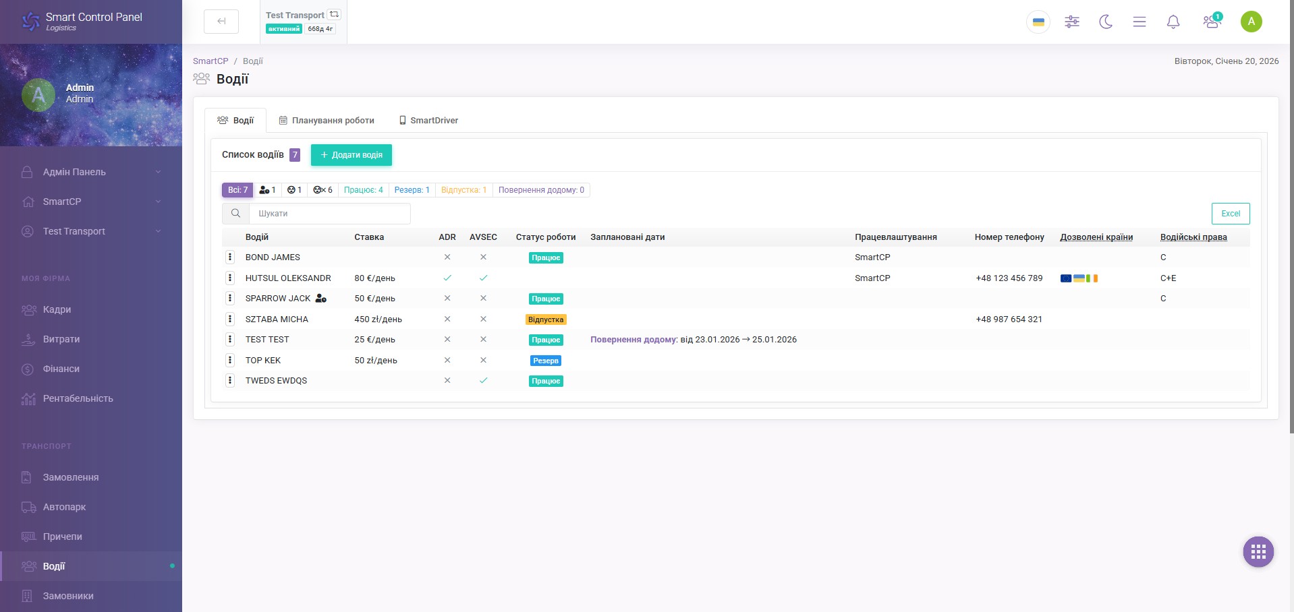1294x612 pixels.
Task: Open row options for BOND JAMES
Action: tap(230, 257)
